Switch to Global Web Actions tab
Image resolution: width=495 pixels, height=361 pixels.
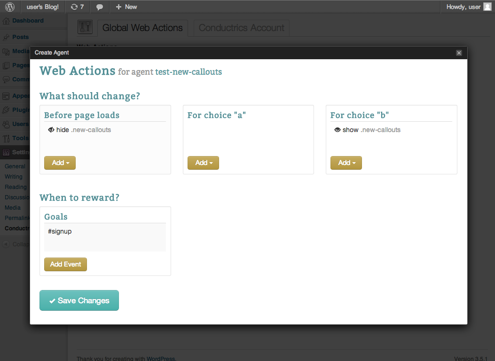pyautogui.click(x=142, y=28)
